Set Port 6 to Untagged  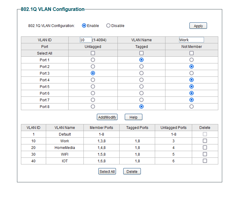93,93
